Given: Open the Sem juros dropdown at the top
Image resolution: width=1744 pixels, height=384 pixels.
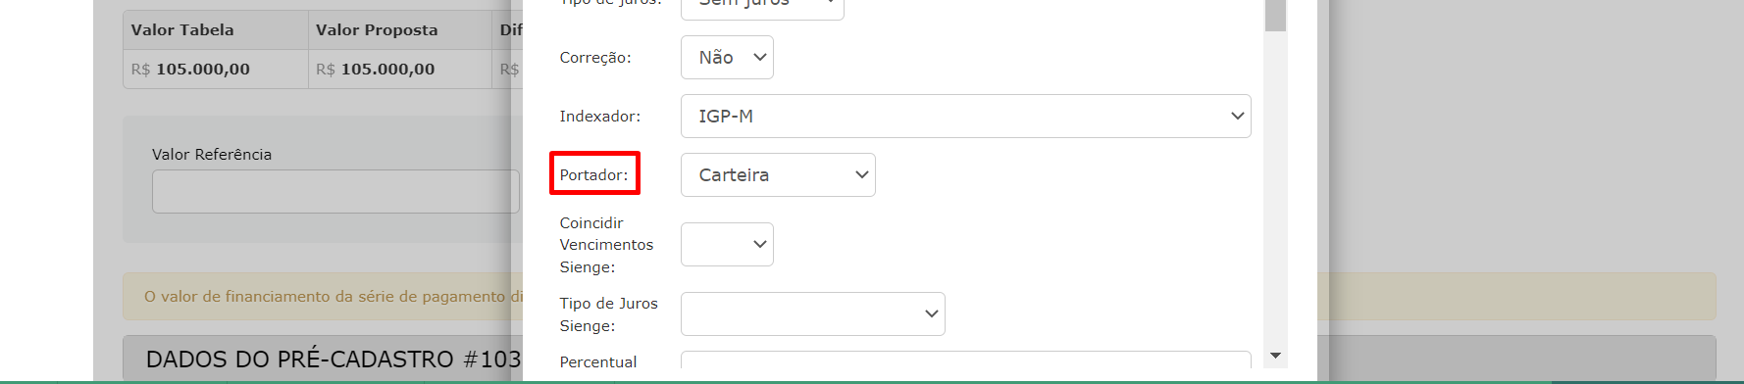Looking at the screenshot, I should point(762,6).
